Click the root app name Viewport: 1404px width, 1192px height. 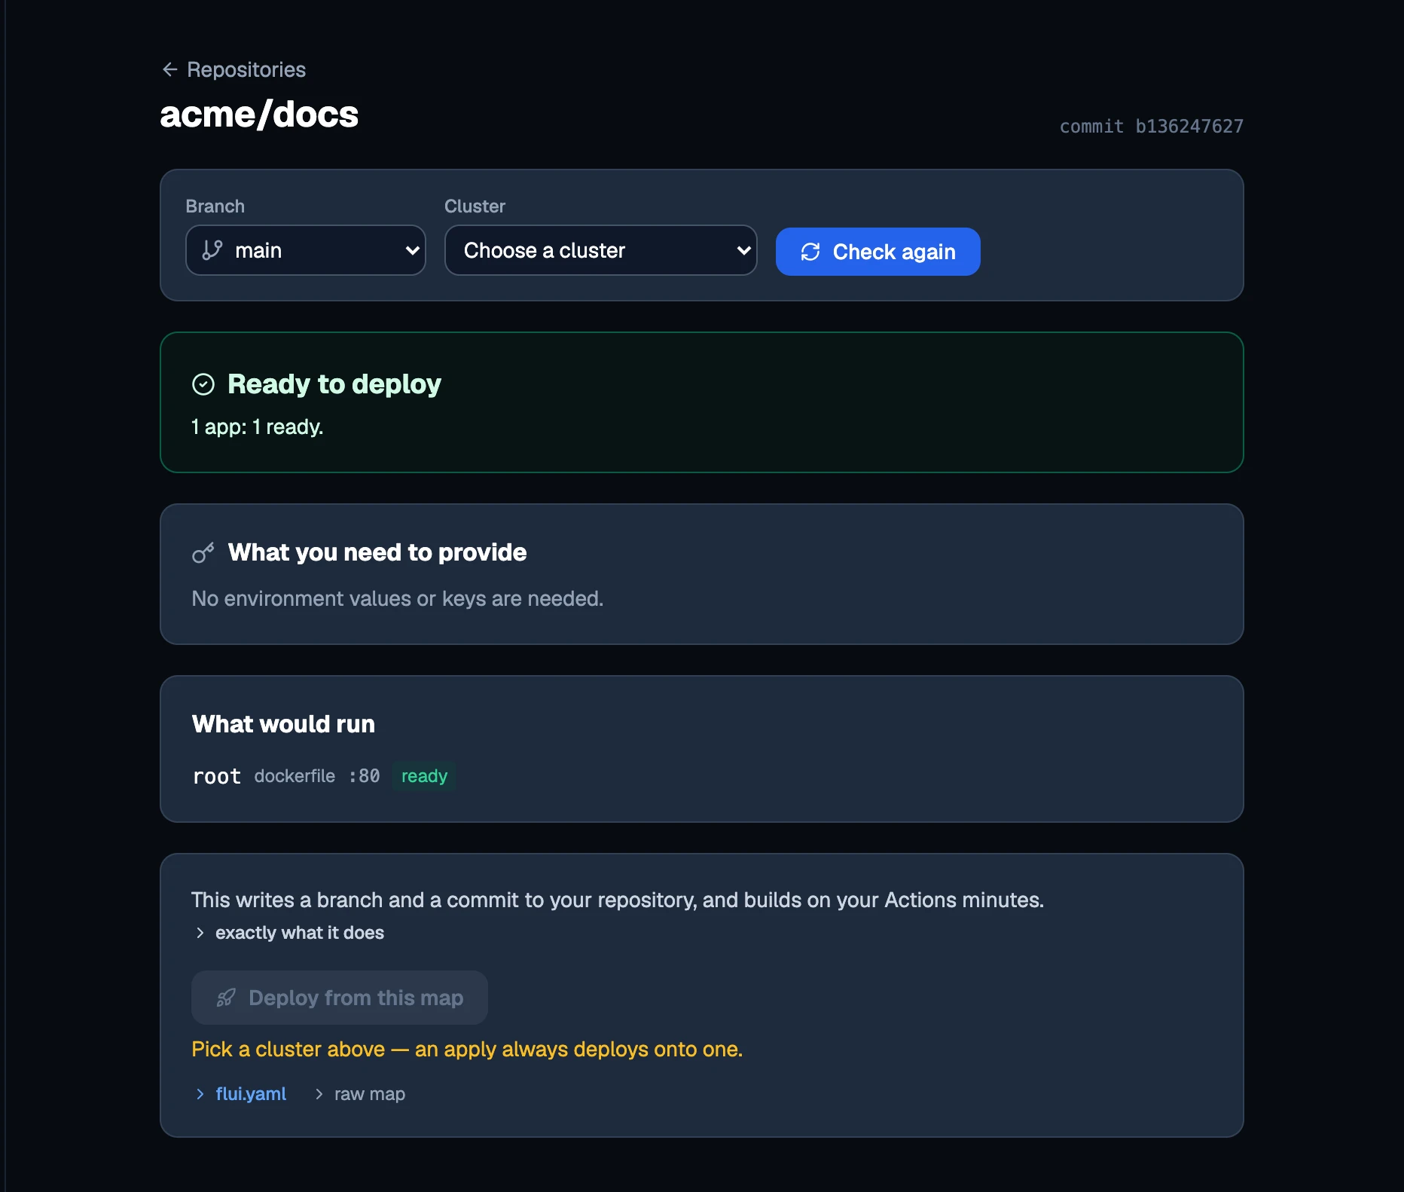tap(217, 776)
